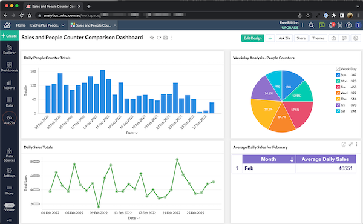363x224 pixels.
Task: Mark dashboard as favorite with star icon
Action: (152, 38)
